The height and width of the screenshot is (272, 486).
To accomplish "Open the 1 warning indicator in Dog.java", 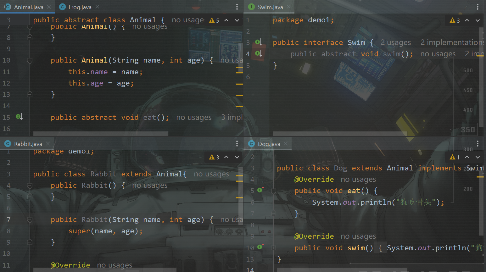I will click(x=455, y=157).
